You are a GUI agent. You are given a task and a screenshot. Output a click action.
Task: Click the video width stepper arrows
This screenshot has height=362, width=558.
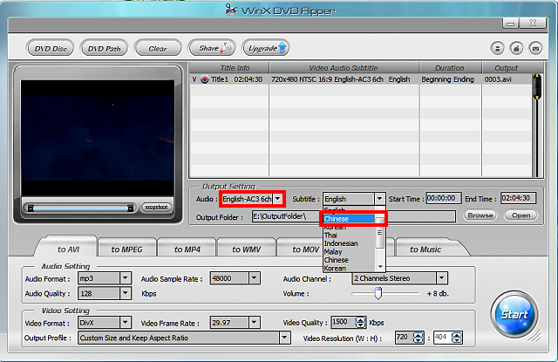click(418, 338)
